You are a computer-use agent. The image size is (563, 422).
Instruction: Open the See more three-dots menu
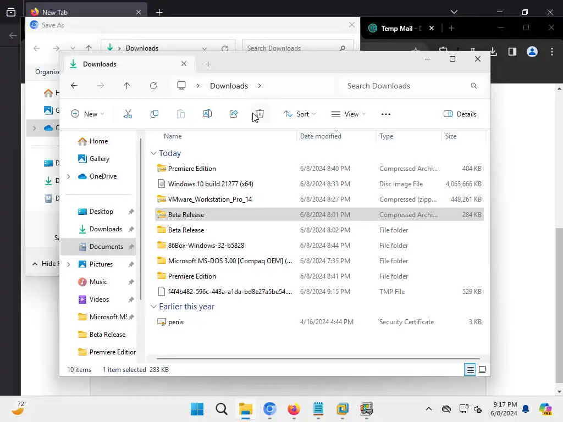[385, 114]
